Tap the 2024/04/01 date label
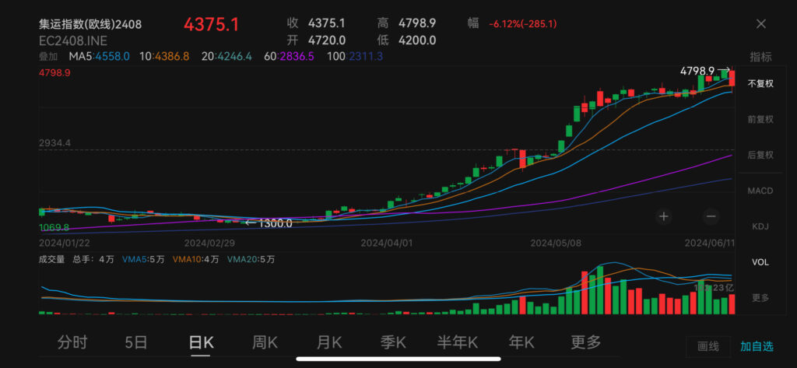Screen dimensions: 797x368 pyautogui.click(x=386, y=243)
